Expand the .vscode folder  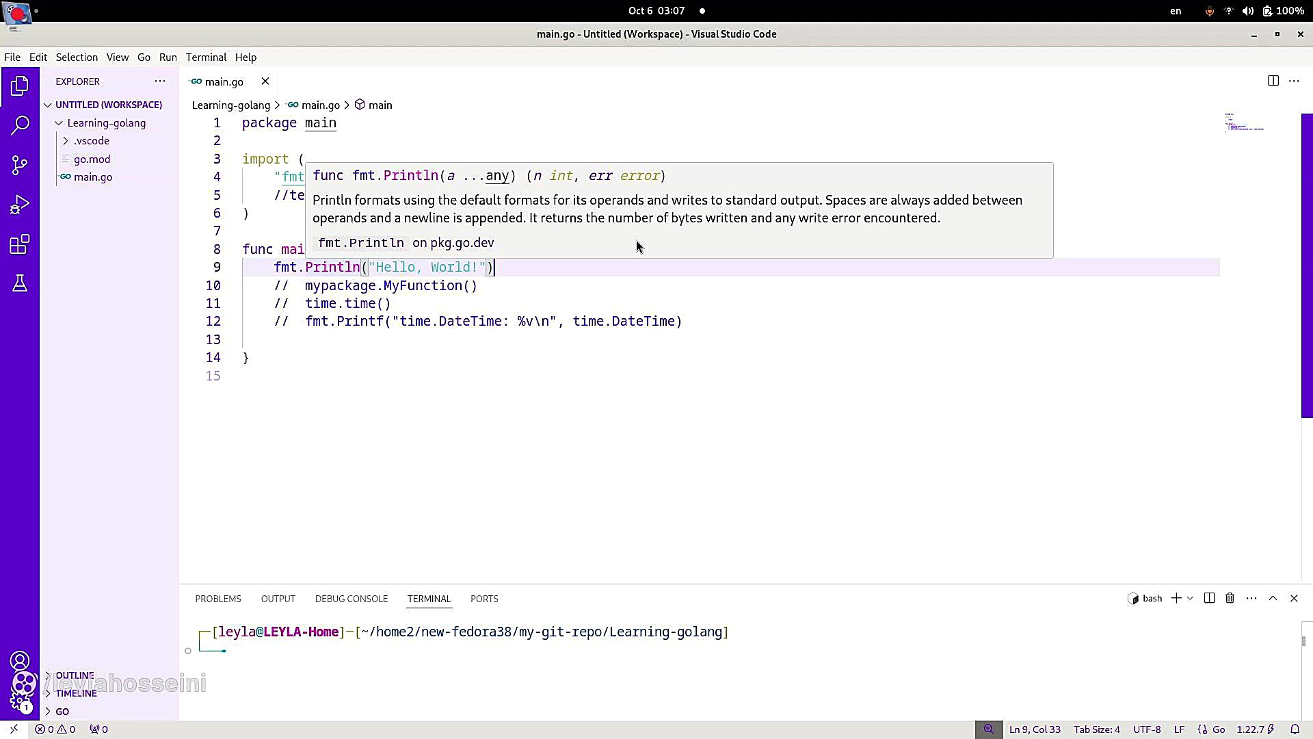92,141
